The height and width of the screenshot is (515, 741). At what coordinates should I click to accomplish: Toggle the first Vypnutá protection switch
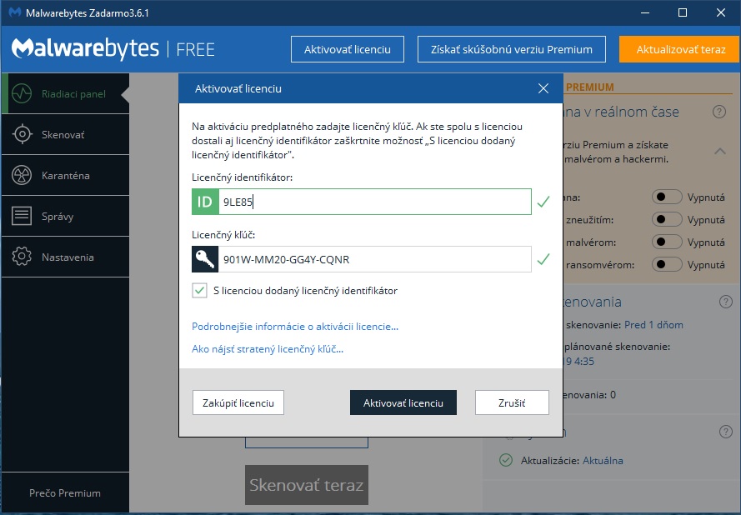[667, 197]
